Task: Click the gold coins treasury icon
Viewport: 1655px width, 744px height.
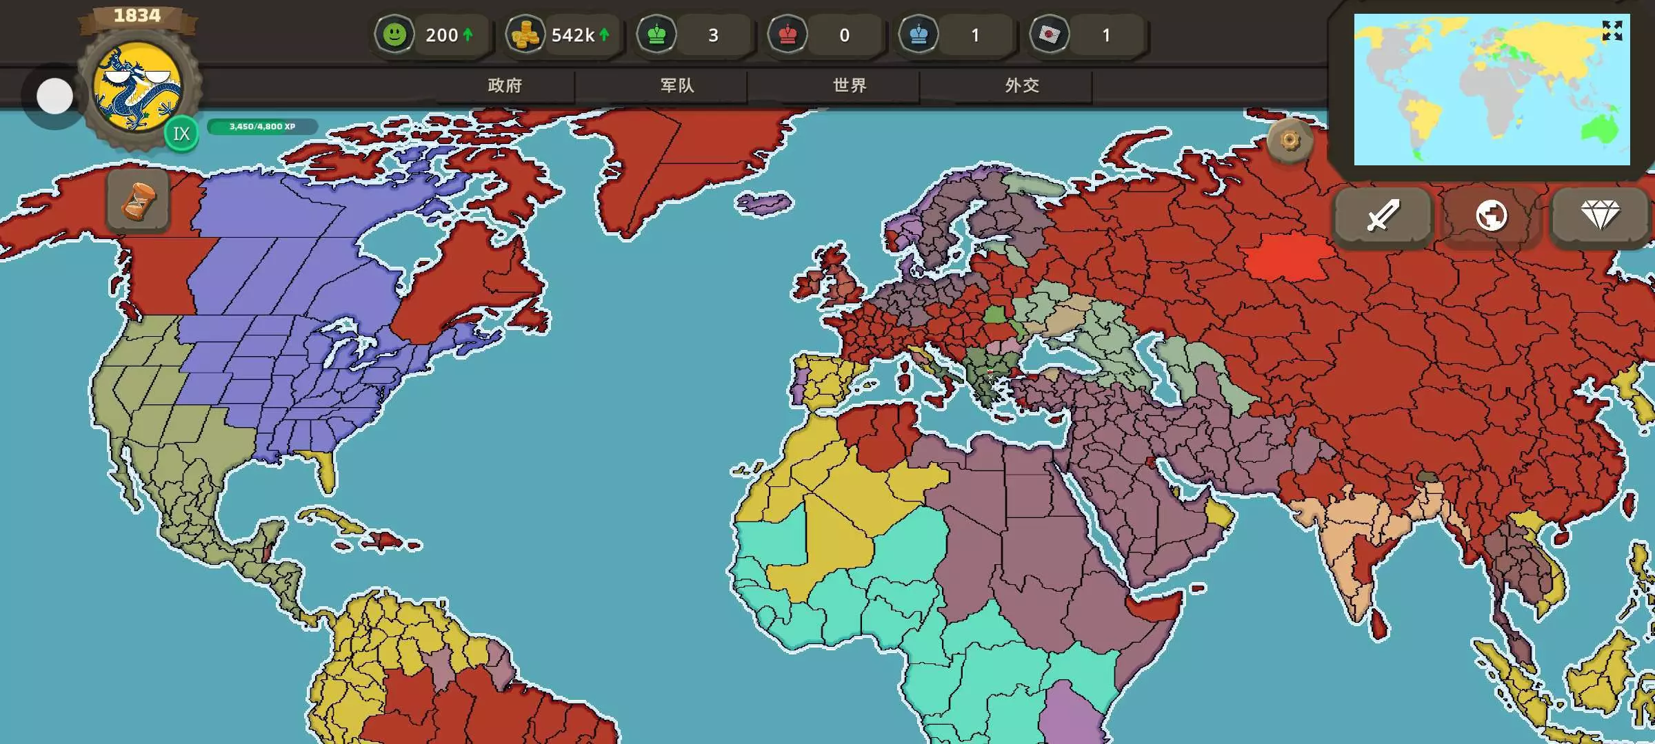Action: coord(525,34)
